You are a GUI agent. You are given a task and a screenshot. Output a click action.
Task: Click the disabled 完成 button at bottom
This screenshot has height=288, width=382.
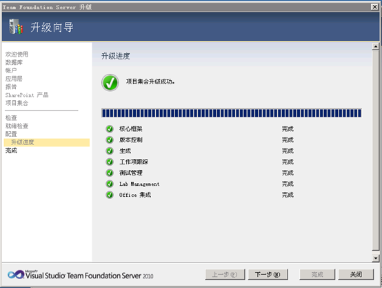317,275
